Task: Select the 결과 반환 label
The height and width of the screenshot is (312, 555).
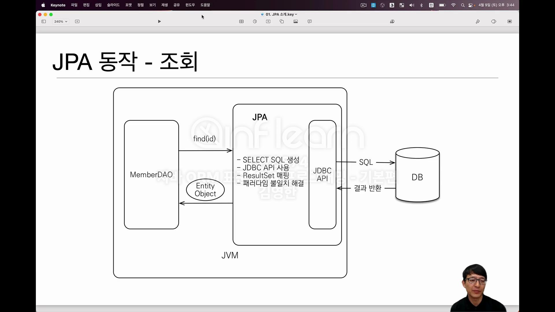Action: tap(368, 188)
